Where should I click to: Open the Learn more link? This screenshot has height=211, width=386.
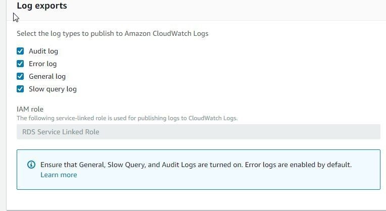(x=59, y=175)
